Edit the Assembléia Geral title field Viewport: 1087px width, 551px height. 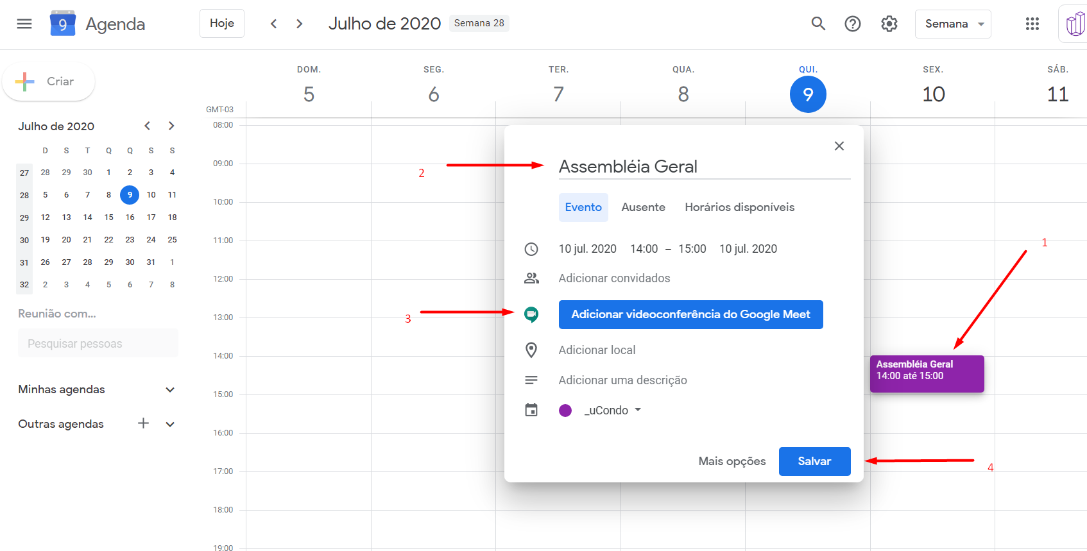click(x=705, y=167)
